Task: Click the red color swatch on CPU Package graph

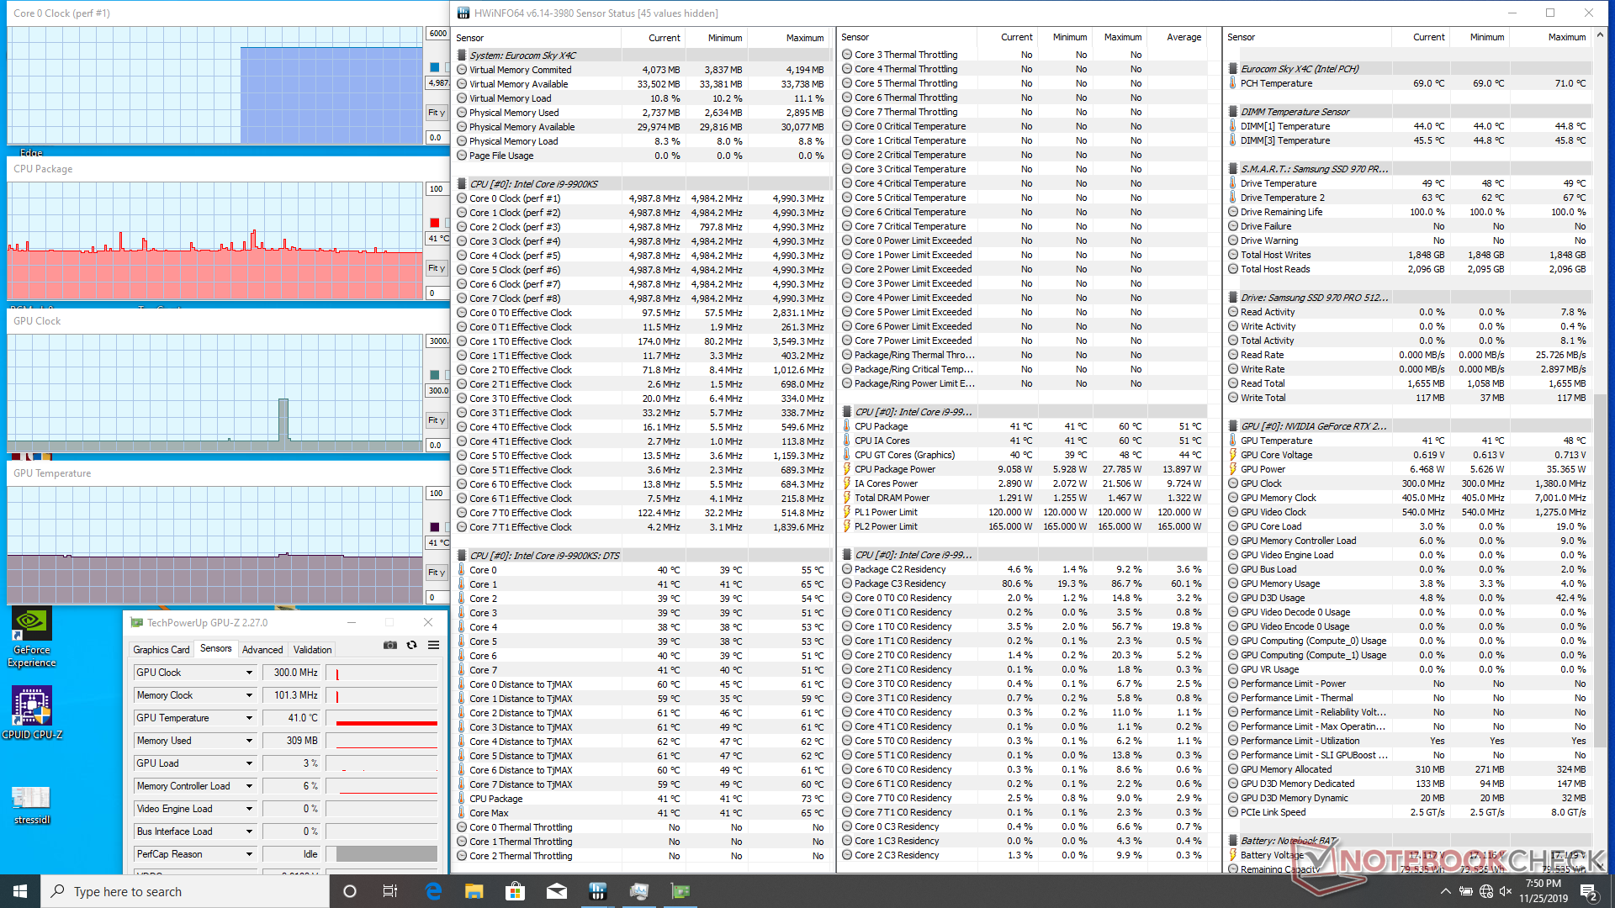Action: click(435, 223)
